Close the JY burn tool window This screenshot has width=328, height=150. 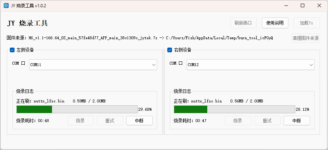coord(319,6)
